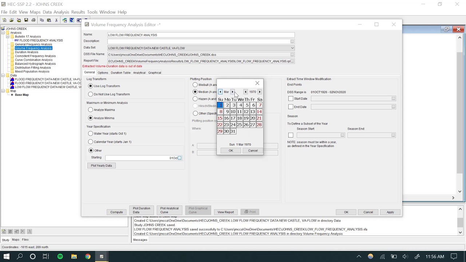466x262 pixels.
Task: Open File Explorer from the taskbar
Action: pos(74,257)
